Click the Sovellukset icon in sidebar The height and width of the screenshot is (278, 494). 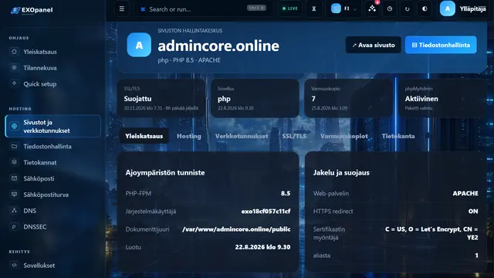(x=14, y=265)
